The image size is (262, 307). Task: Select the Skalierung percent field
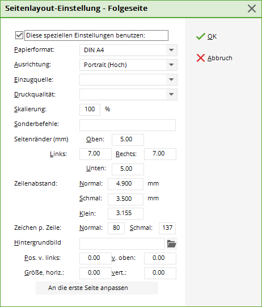[90, 110]
